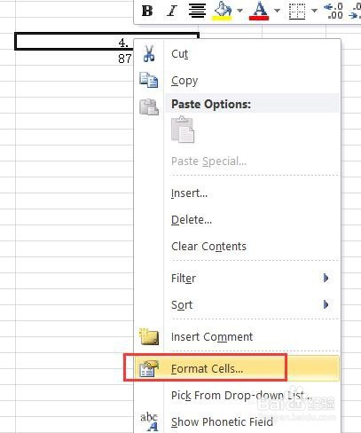The height and width of the screenshot is (433, 361).
Task: Click the increase decimal icon
Action: 334,11
